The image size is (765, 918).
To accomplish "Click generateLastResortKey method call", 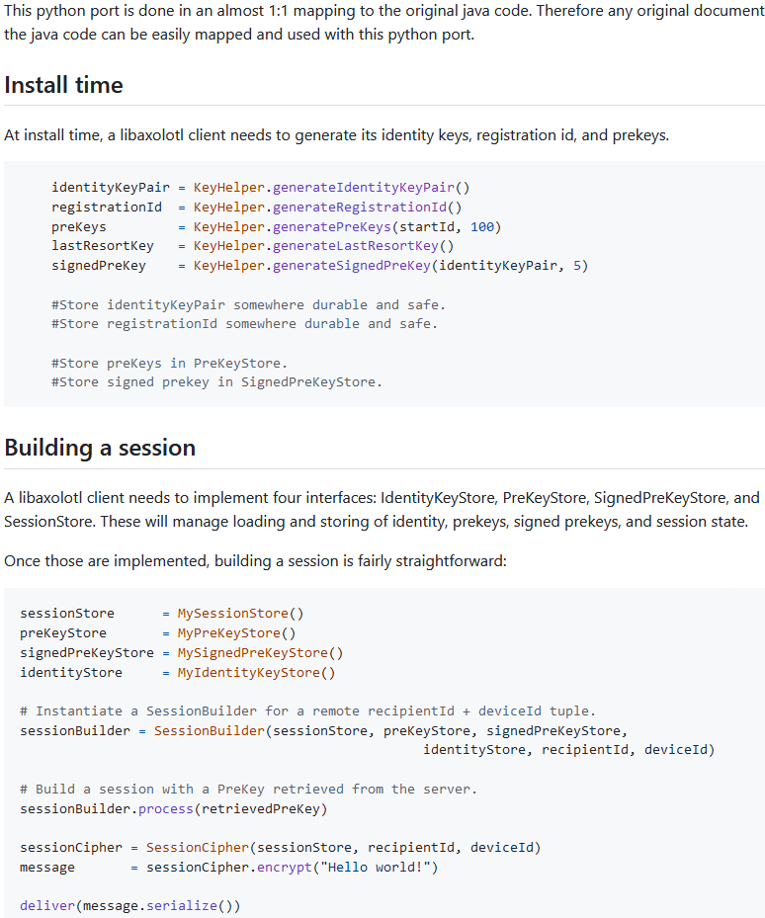I will coord(355,246).
